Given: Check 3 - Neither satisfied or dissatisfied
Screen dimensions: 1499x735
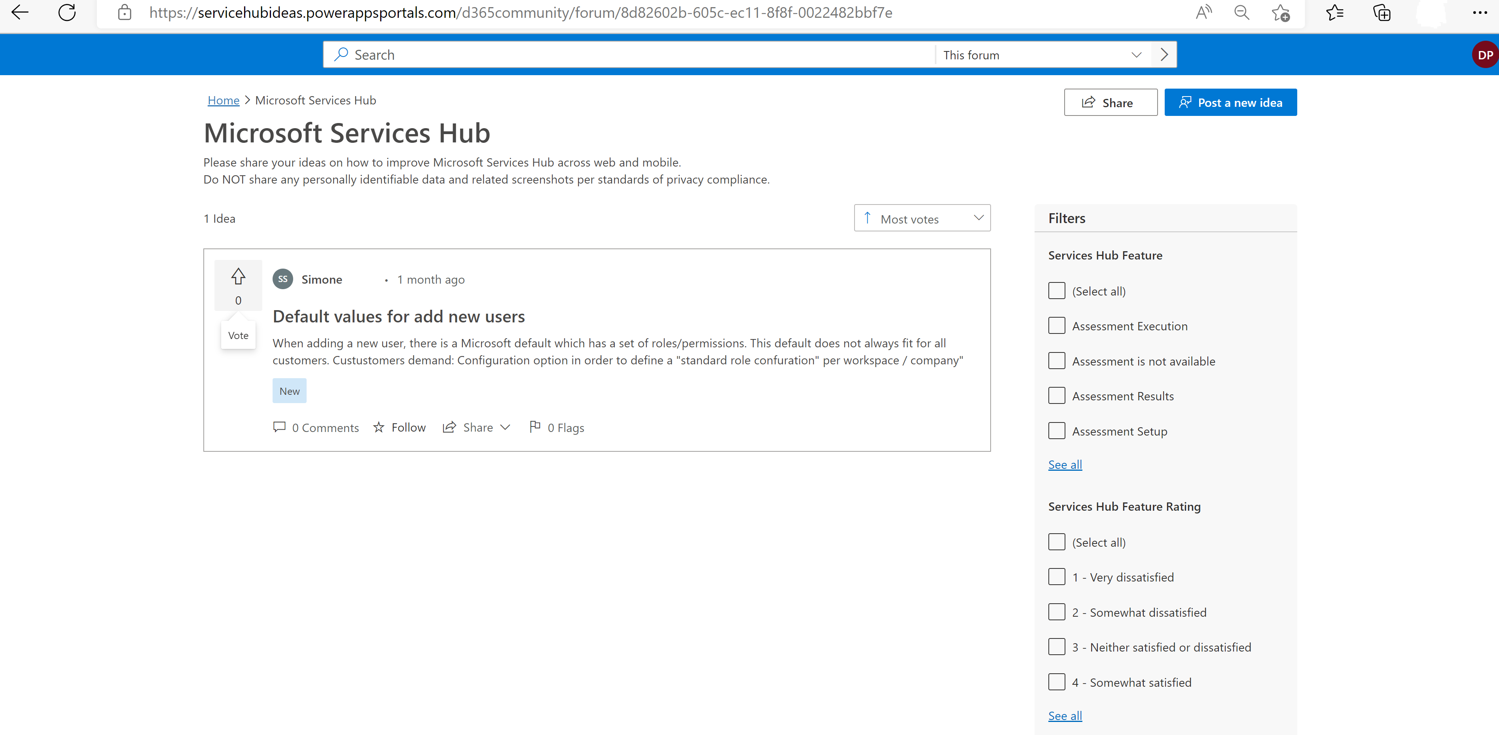Looking at the screenshot, I should click(x=1057, y=647).
